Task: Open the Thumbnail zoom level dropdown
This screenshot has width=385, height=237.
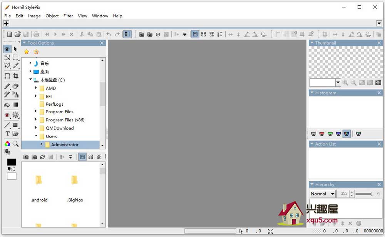Action: click(x=338, y=83)
